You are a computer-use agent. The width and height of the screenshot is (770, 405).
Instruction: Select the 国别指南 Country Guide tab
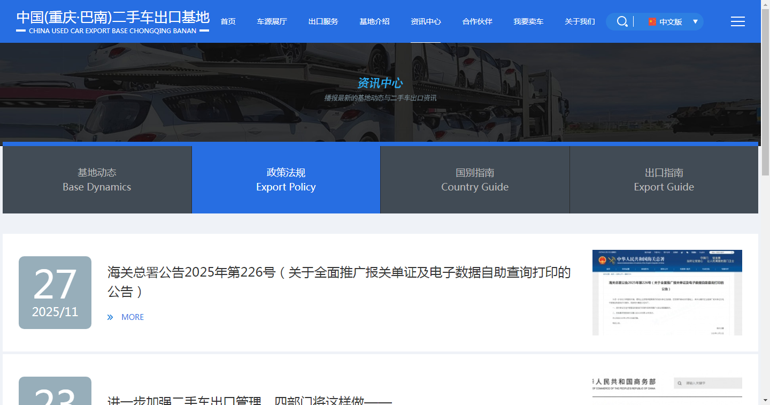point(475,180)
